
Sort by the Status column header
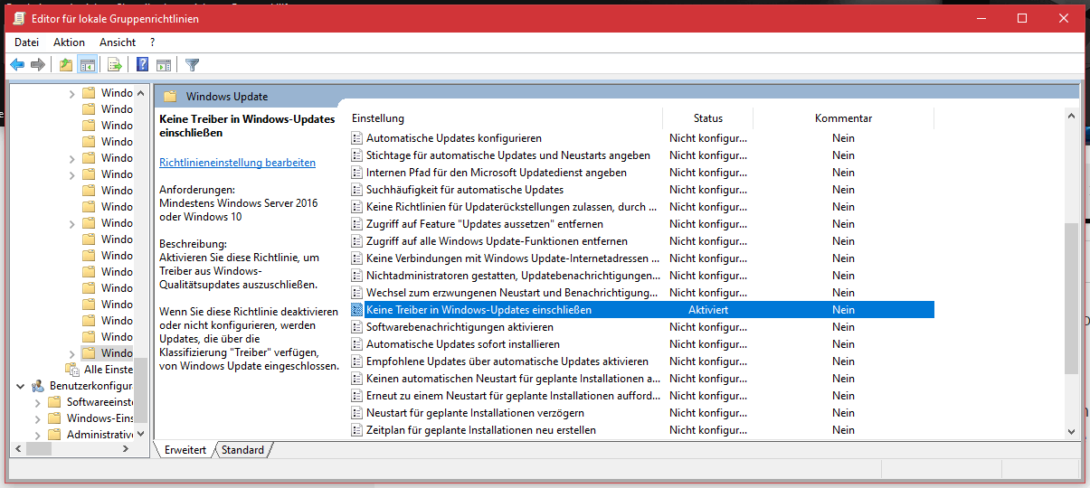tap(708, 118)
